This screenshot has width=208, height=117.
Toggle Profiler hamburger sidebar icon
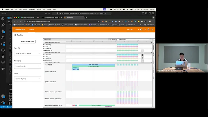tap(15, 35)
